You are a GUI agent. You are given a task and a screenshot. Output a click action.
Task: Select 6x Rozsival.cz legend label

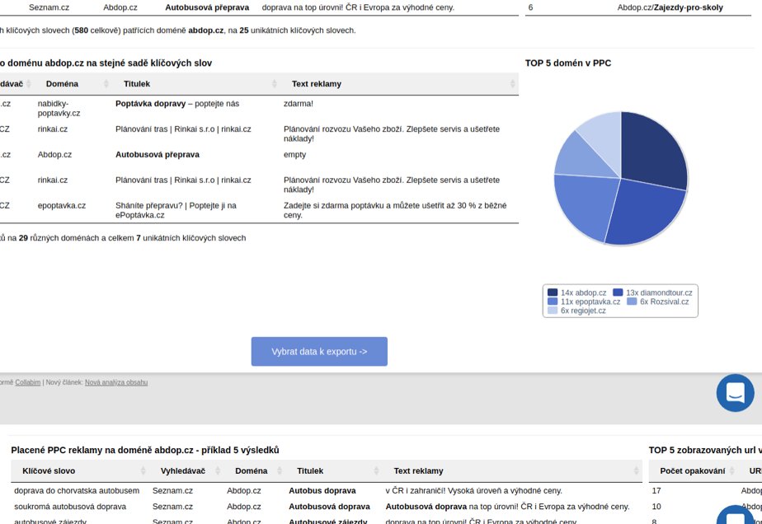[x=665, y=302]
